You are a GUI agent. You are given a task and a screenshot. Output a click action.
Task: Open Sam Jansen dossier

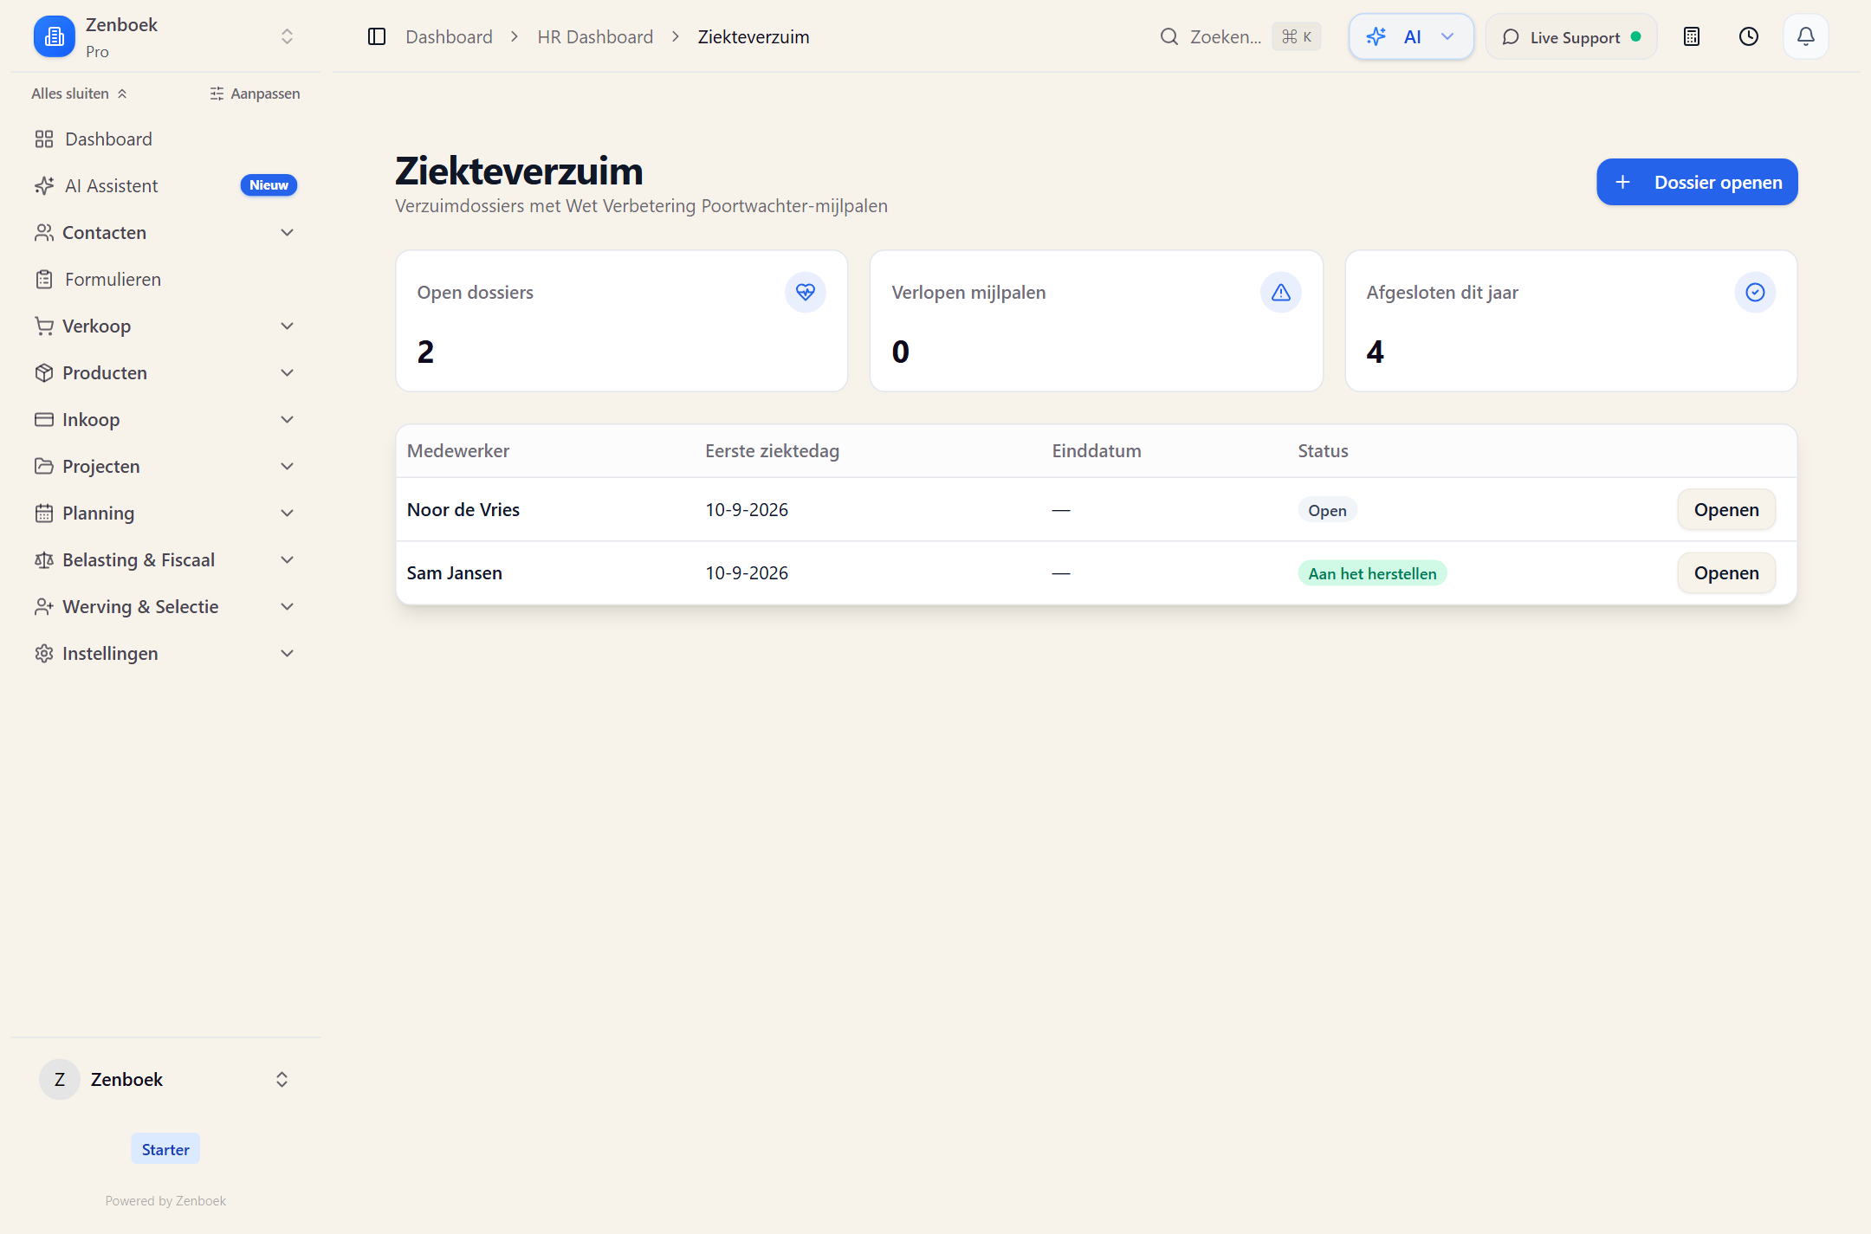pos(1726,573)
